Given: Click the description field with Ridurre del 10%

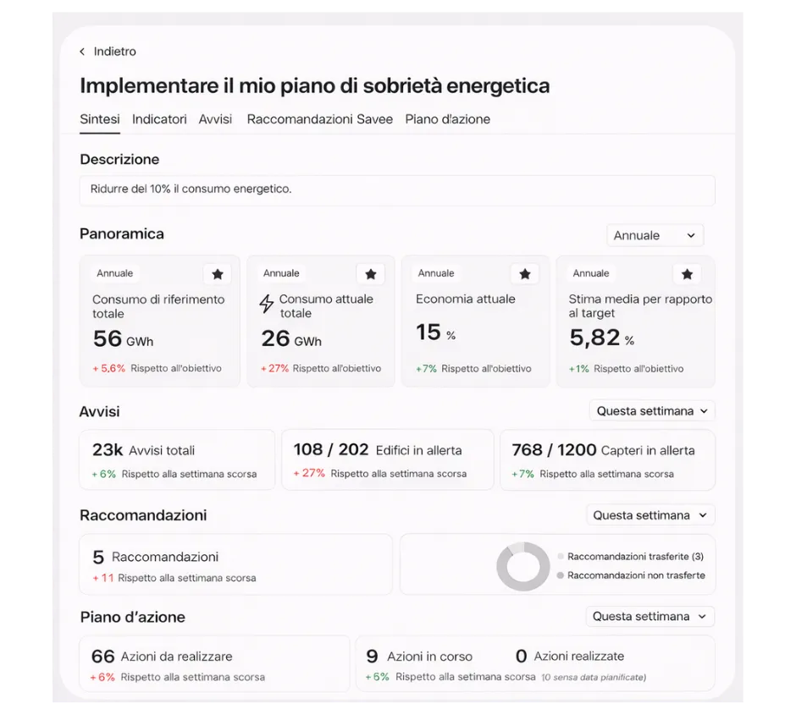Looking at the screenshot, I should (x=396, y=190).
